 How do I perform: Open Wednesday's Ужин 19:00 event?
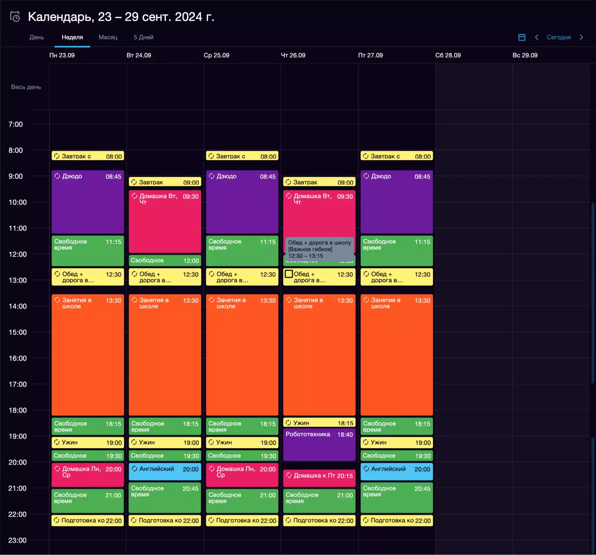242,442
